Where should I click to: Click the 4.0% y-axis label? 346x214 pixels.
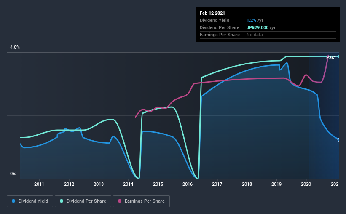[x=15, y=48]
